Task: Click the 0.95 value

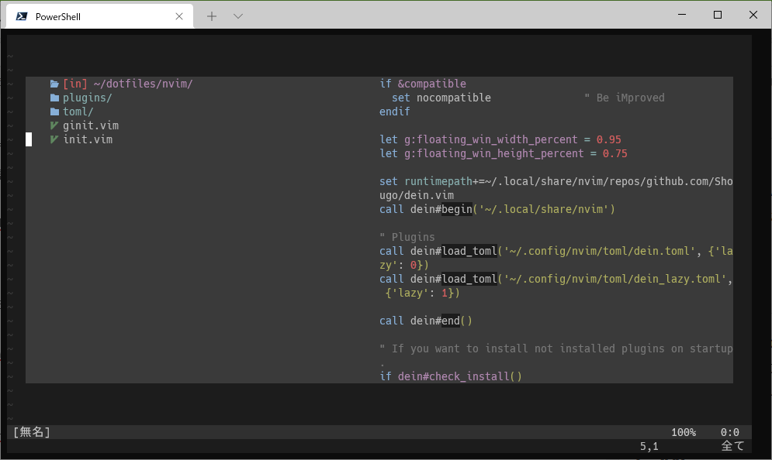Action: tap(608, 139)
